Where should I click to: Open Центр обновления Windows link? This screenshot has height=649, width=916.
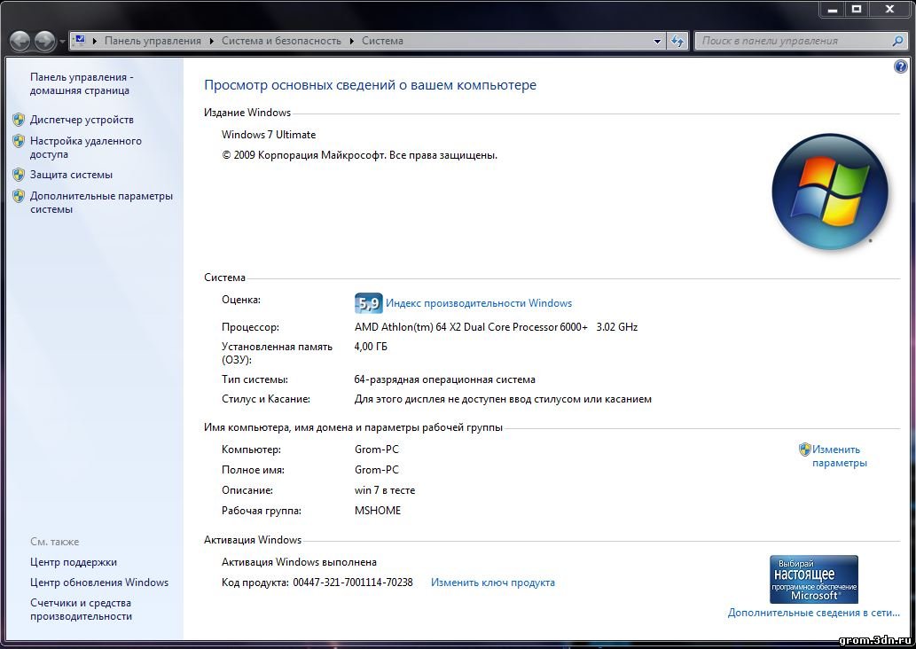[x=99, y=583]
